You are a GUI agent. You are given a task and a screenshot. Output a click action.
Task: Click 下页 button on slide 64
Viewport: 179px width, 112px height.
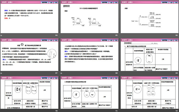56,2
